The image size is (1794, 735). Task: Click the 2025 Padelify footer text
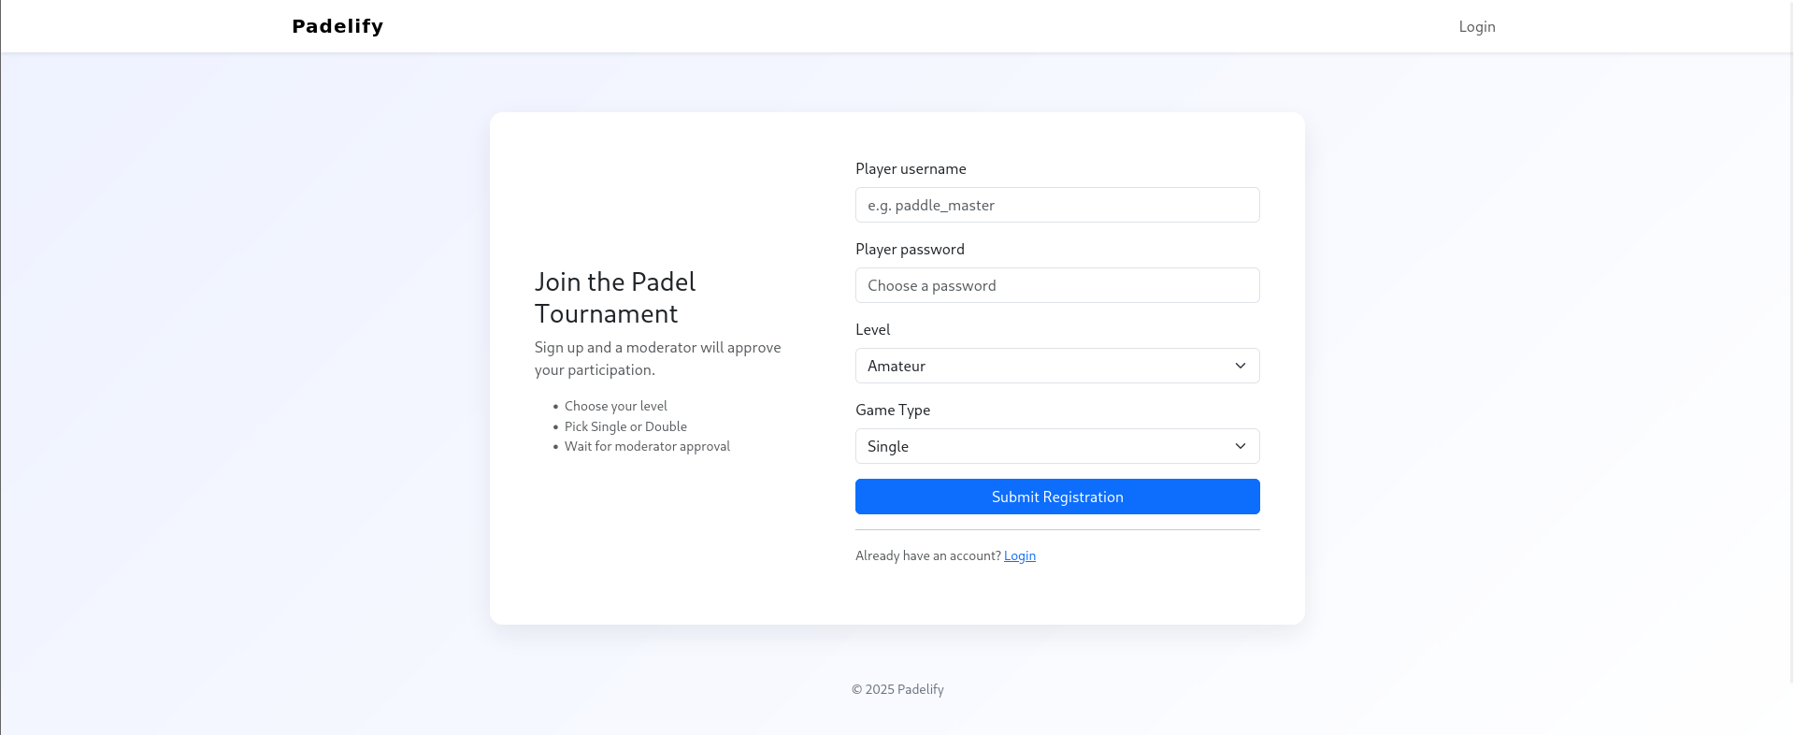pyautogui.click(x=897, y=689)
